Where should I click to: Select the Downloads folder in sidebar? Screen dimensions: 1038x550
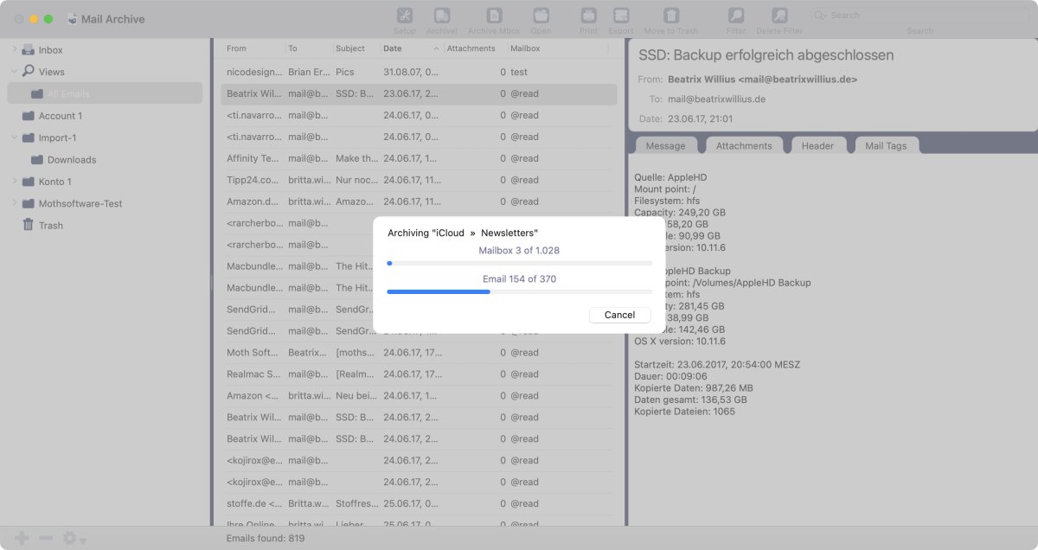click(x=71, y=160)
